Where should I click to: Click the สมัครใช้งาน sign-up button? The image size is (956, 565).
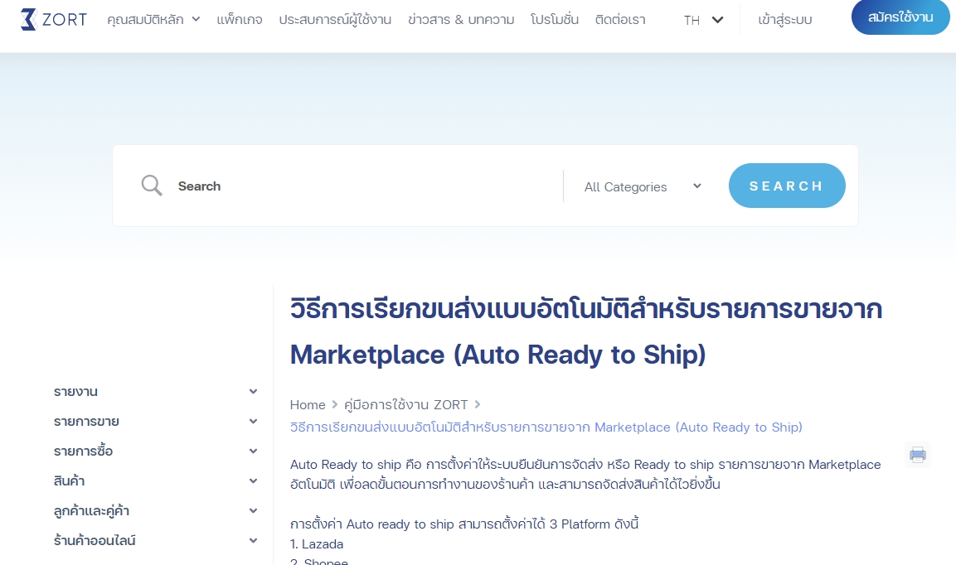pyautogui.click(x=900, y=17)
